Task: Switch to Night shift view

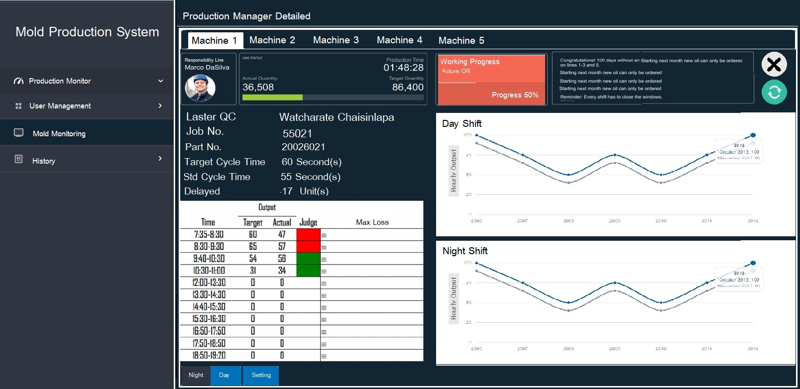Action: (196, 375)
